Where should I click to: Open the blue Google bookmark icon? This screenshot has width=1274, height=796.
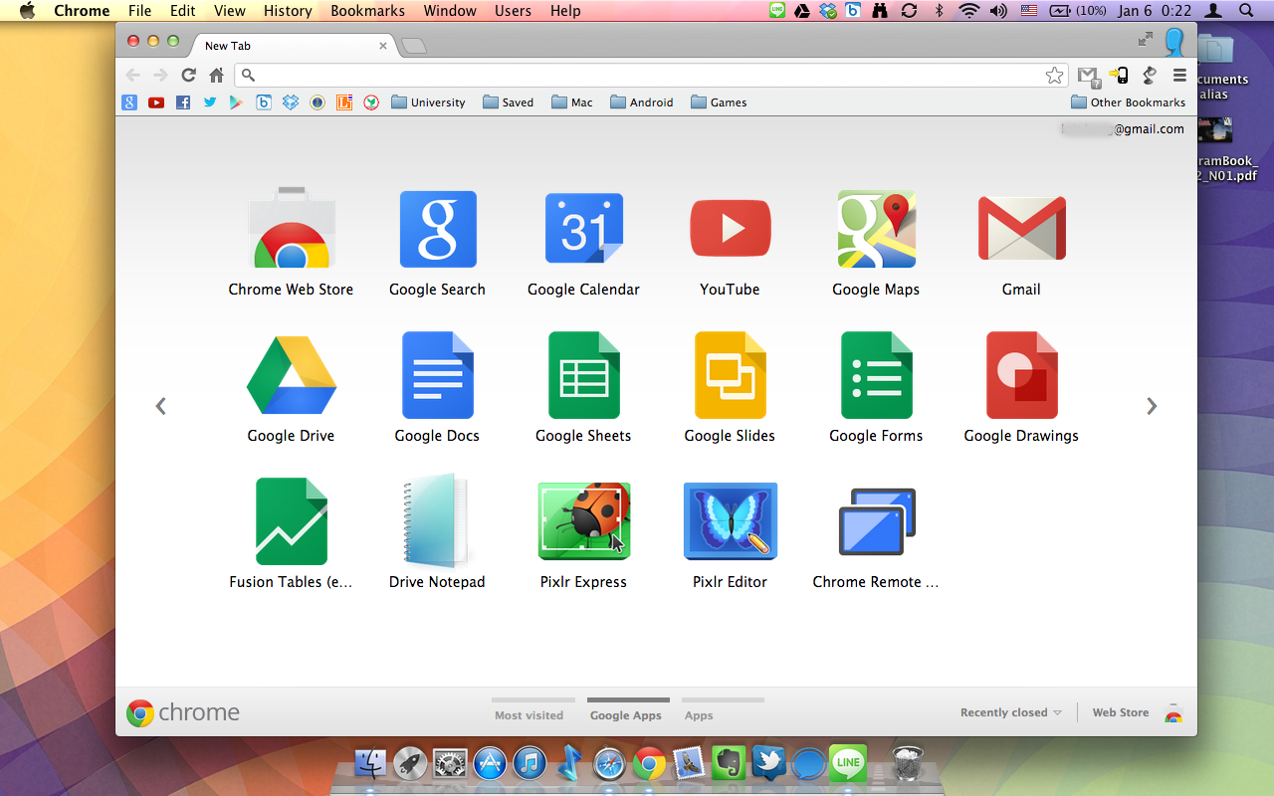(x=129, y=102)
